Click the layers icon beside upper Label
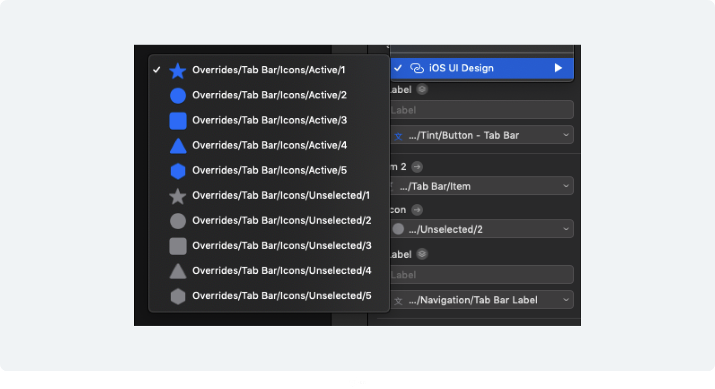Viewport: 715px width, 389px height. [x=422, y=90]
